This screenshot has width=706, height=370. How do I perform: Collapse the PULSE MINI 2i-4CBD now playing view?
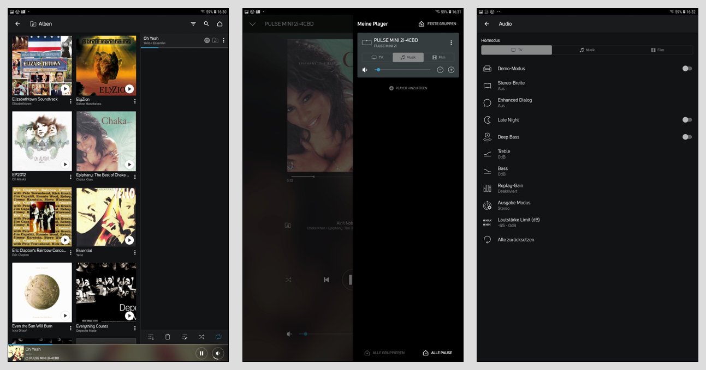tap(252, 24)
